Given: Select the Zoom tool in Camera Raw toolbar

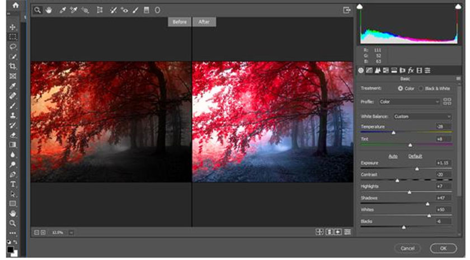Looking at the screenshot, I should pyautogui.click(x=37, y=10).
